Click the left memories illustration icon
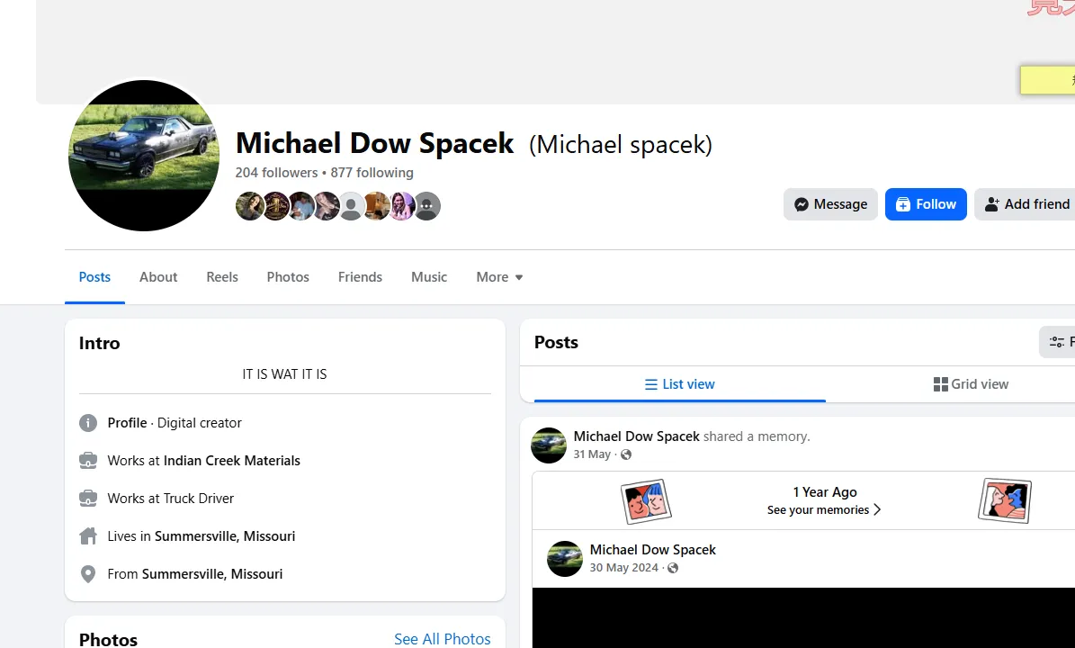The height and width of the screenshot is (648, 1075). [646, 501]
